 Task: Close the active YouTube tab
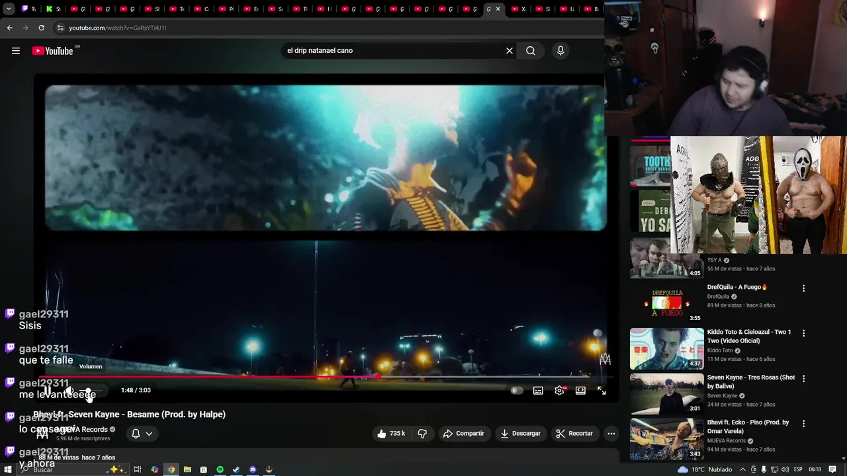(x=498, y=9)
